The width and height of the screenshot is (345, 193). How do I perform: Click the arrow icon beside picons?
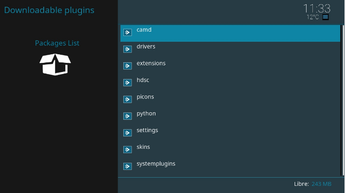[128, 99]
